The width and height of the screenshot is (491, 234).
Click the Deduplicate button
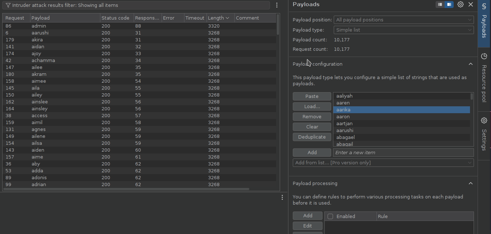click(312, 137)
